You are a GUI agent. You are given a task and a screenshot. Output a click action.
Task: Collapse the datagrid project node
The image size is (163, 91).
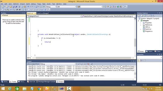(x=139, y=21)
